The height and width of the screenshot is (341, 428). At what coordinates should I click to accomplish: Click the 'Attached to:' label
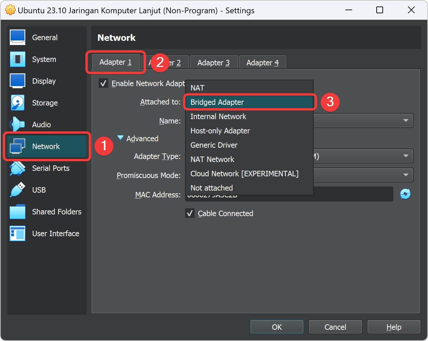(x=160, y=102)
